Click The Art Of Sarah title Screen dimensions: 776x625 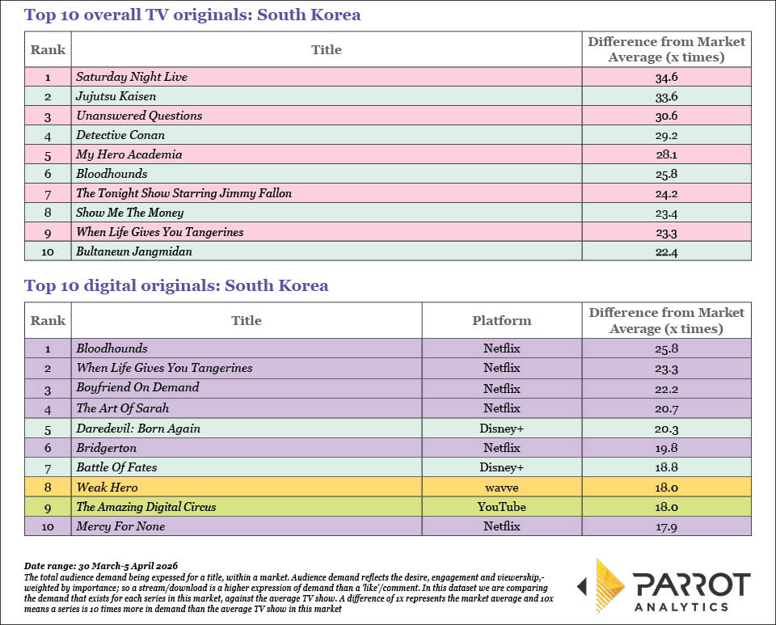123,407
